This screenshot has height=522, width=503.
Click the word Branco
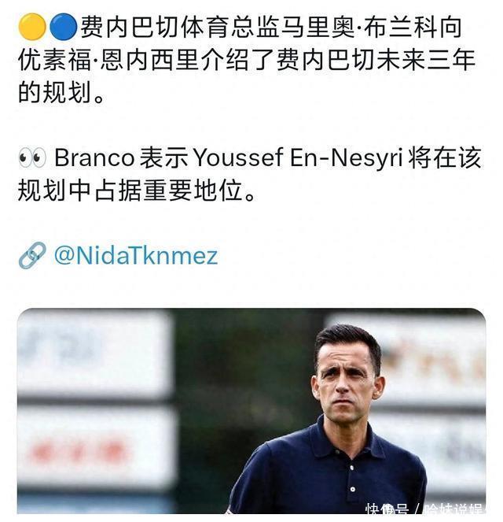pyautogui.click(x=94, y=157)
